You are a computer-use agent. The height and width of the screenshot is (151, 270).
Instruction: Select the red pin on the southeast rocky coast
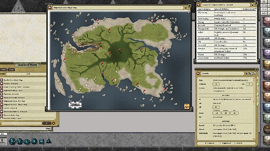[165, 89]
